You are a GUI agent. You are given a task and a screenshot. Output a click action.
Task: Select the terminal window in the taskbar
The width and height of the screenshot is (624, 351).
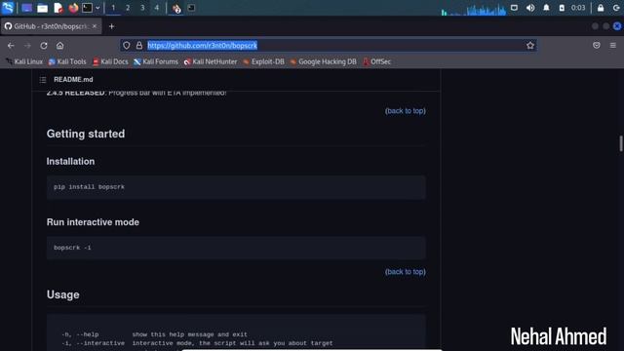191,8
